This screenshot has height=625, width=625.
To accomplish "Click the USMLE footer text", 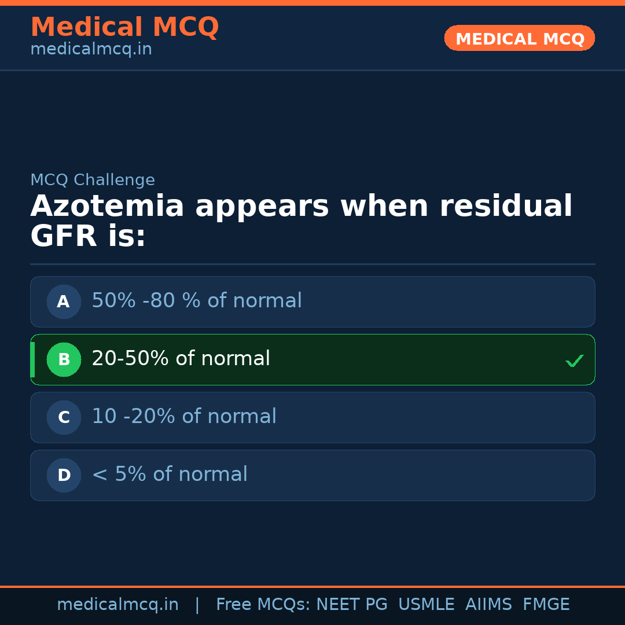I will (x=426, y=605).
